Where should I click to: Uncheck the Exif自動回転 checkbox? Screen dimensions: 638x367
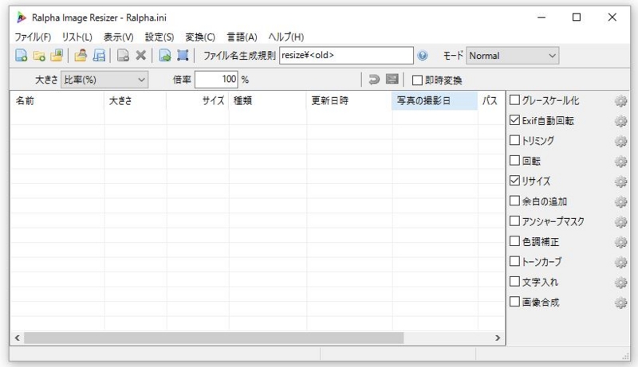pos(514,120)
